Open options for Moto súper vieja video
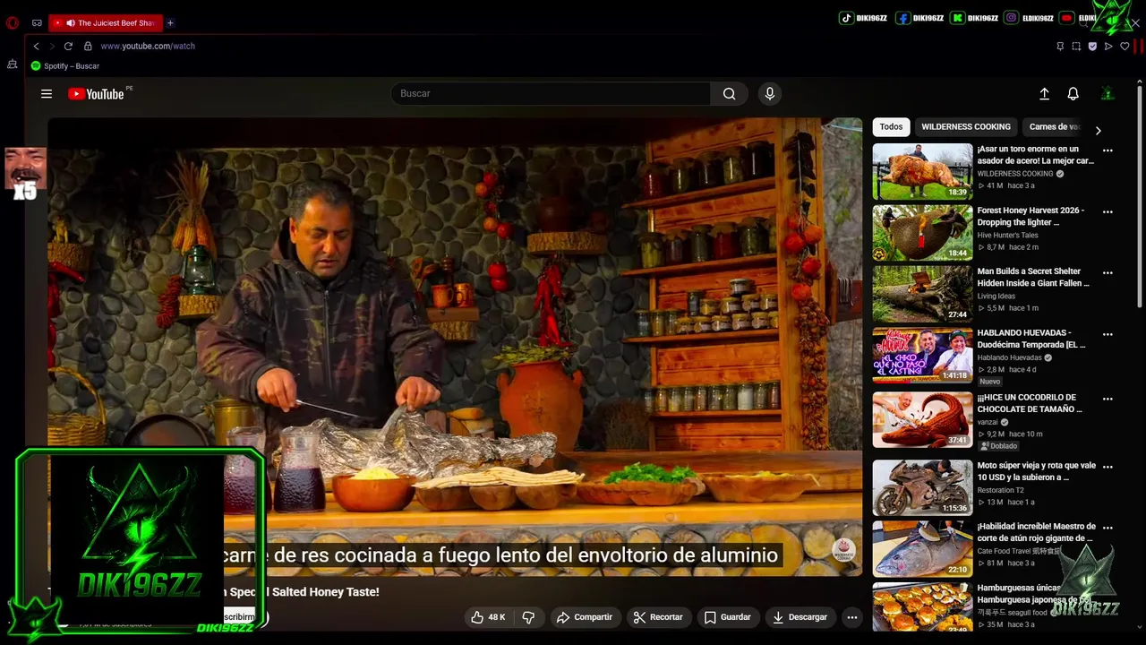 1108,467
